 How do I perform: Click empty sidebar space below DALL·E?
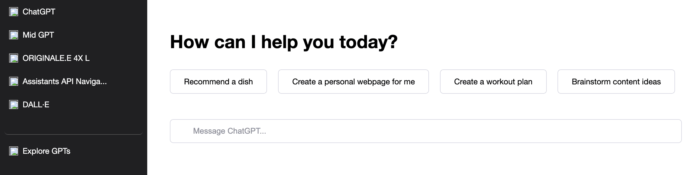click(x=74, y=120)
